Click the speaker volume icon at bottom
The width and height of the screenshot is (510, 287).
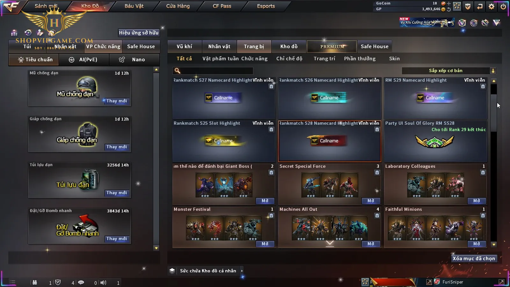(103, 283)
